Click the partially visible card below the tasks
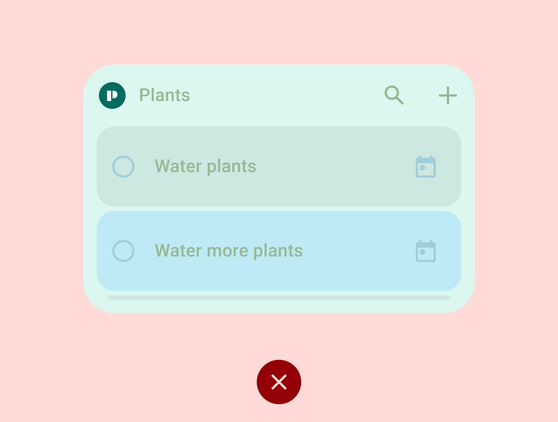Screen dimensions: 558x422 (x=279, y=298)
